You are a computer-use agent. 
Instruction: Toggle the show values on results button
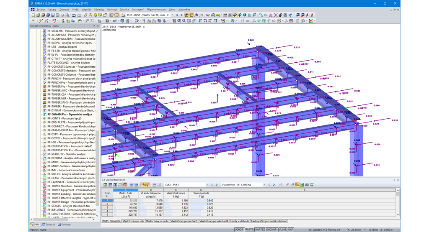(191, 15)
